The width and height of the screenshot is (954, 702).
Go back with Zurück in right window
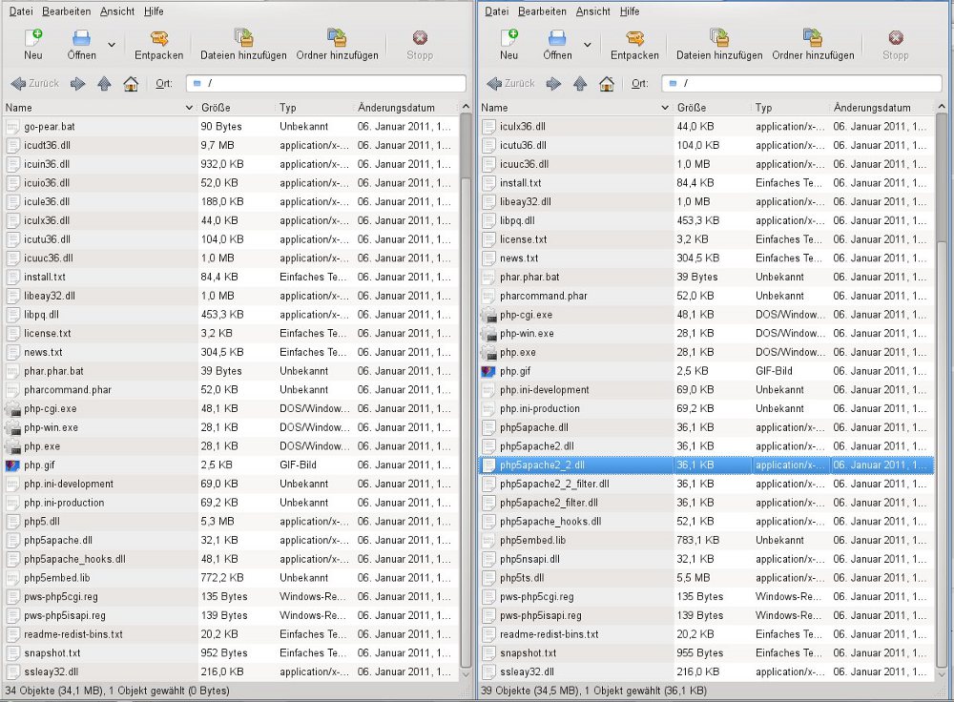[511, 83]
